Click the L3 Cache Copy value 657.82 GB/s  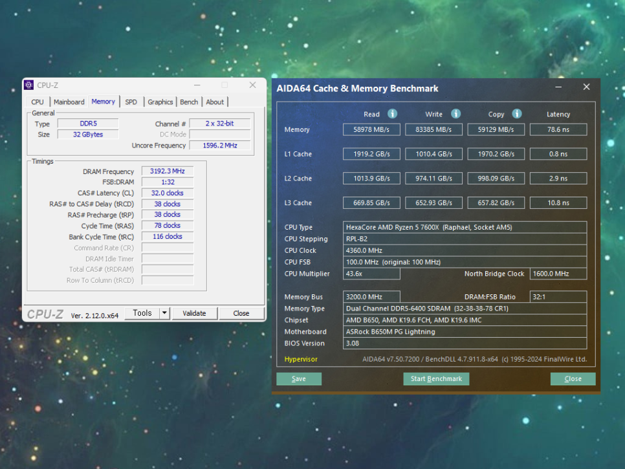point(496,203)
